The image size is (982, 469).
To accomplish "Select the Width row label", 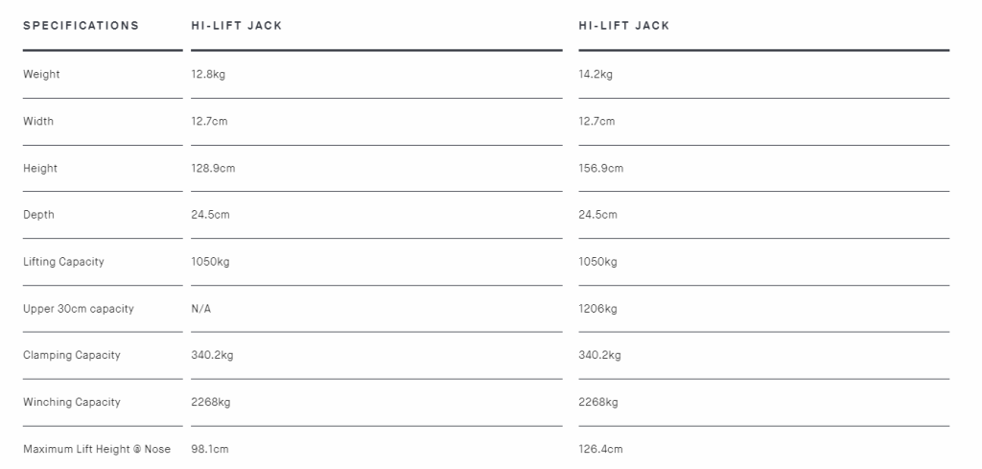I will click(x=38, y=121).
